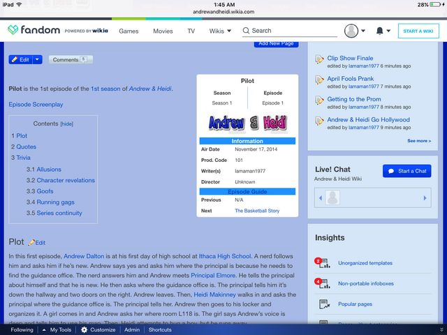Open the Movies menu
The image size is (447, 335).
coord(163,31)
